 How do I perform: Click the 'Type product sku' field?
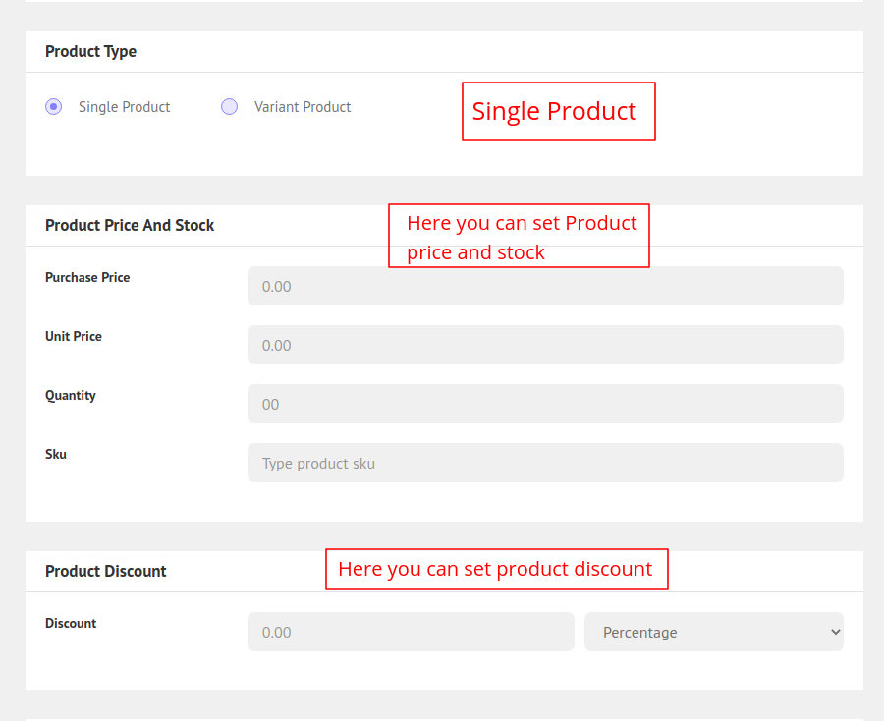pos(545,463)
